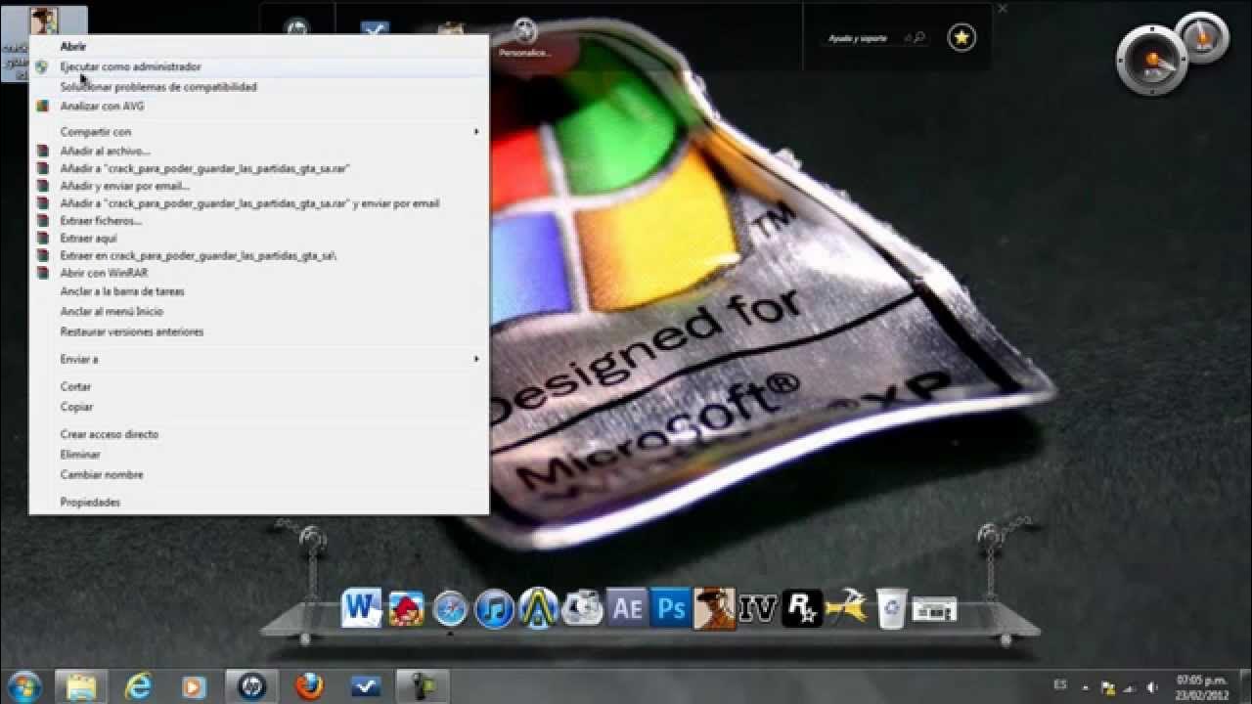Click the blue checkmark icon in top bar
This screenshot has height=704, width=1252.
[374, 31]
